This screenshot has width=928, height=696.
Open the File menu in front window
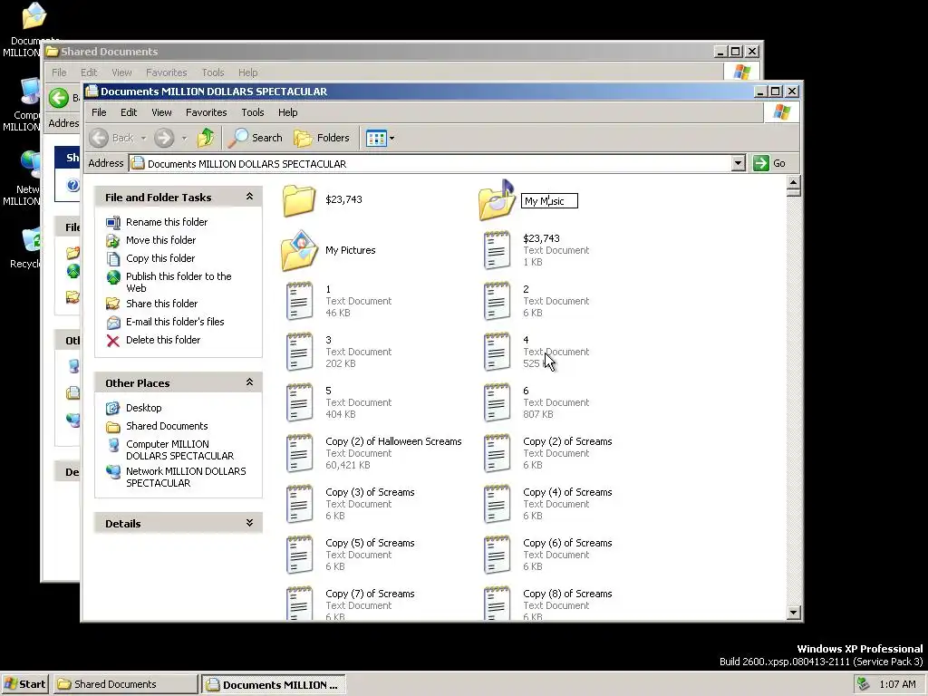(x=99, y=112)
